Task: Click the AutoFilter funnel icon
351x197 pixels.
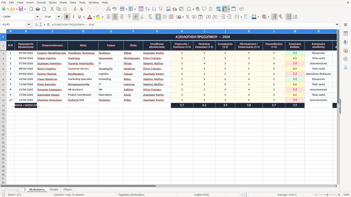Action: click(x=161, y=9)
